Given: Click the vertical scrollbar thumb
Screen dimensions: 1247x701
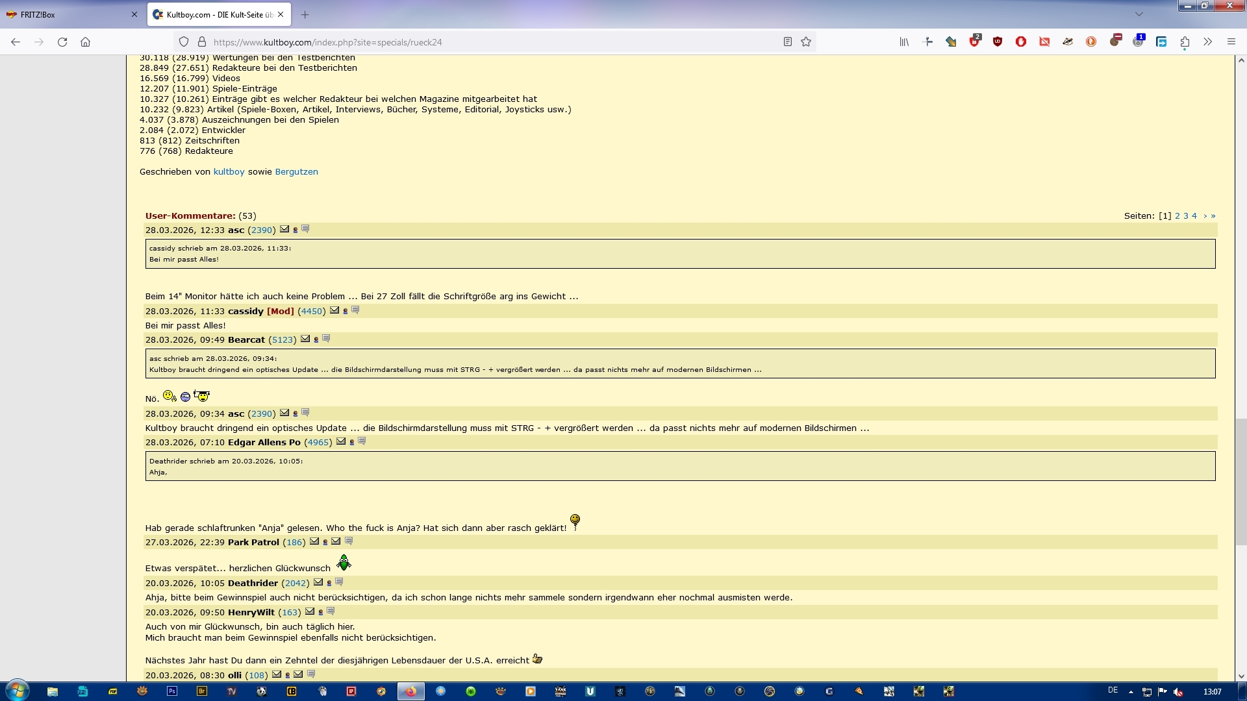Looking at the screenshot, I should click(x=1241, y=482).
